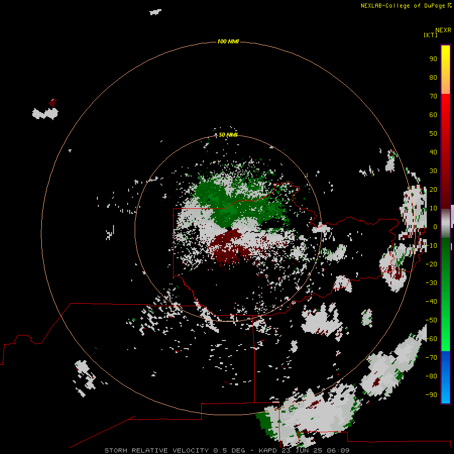Click the 50 value on the velocity scale

click(433, 134)
